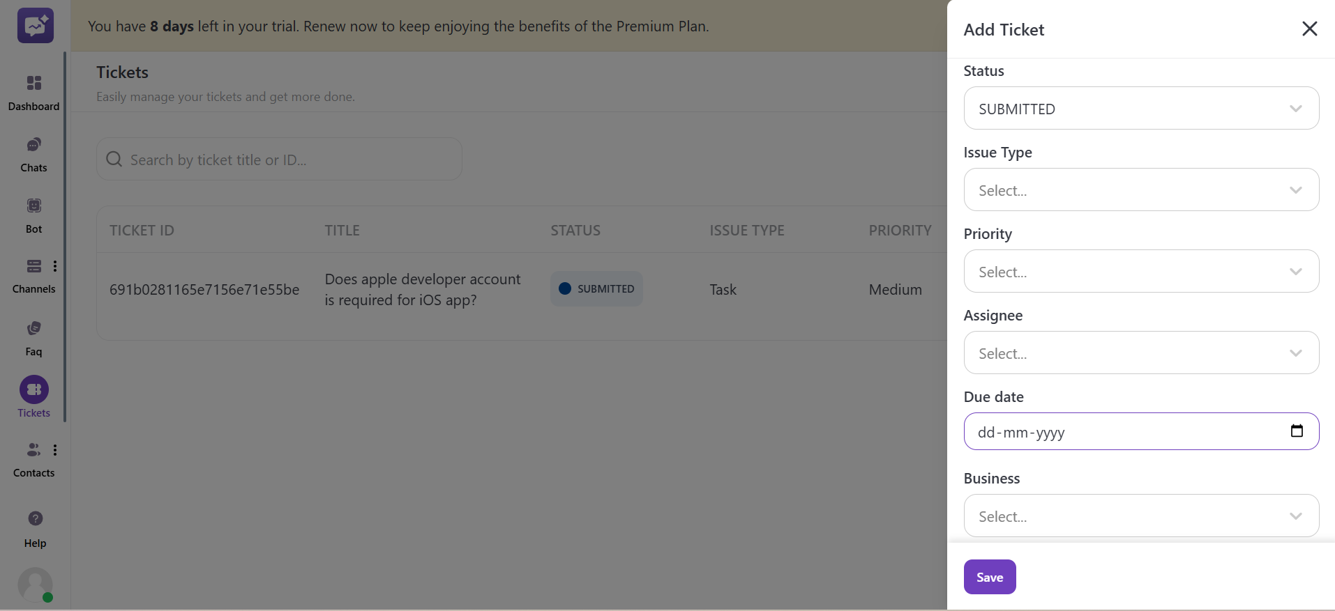Expand the Priority select dropdown
This screenshot has width=1335, height=611.
(1140, 272)
